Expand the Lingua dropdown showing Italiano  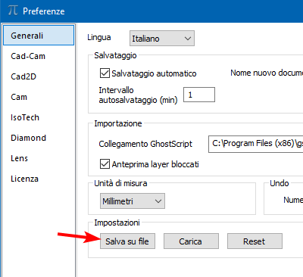tap(162, 39)
